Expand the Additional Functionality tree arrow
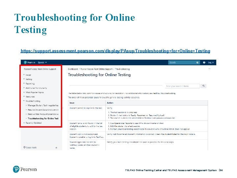Image resolution: width=237 pixels, height=178 pixels. pyautogui.click(x=24, y=88)
